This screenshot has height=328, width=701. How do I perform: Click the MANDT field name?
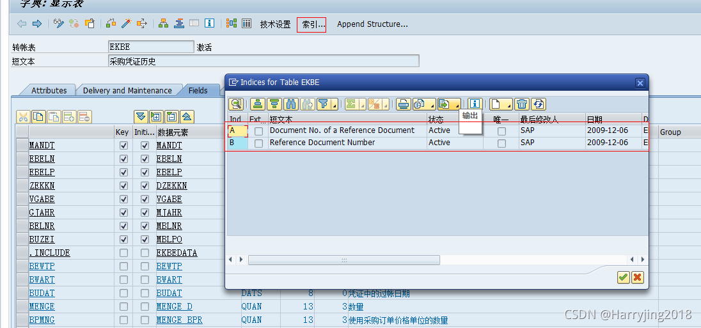pyautogui.click(x=42, y=146)
